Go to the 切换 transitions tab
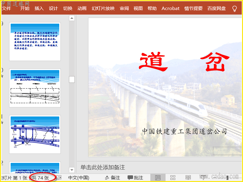 (68, 8)
